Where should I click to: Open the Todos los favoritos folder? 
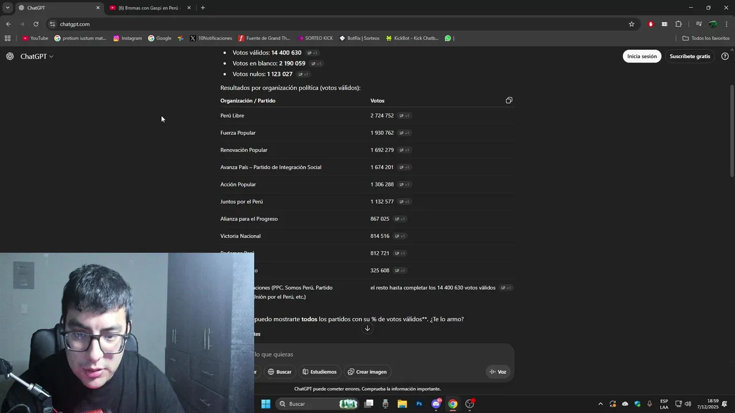coord(706,38)
